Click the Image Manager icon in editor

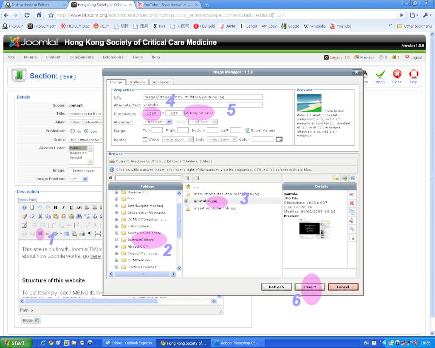(x=40, y=234)
